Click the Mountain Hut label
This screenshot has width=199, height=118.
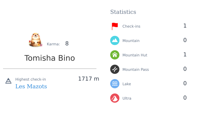click(135, 55)
